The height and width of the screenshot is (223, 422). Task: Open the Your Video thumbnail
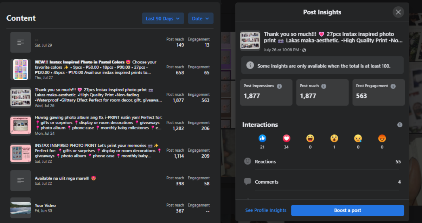click(21, 208)
